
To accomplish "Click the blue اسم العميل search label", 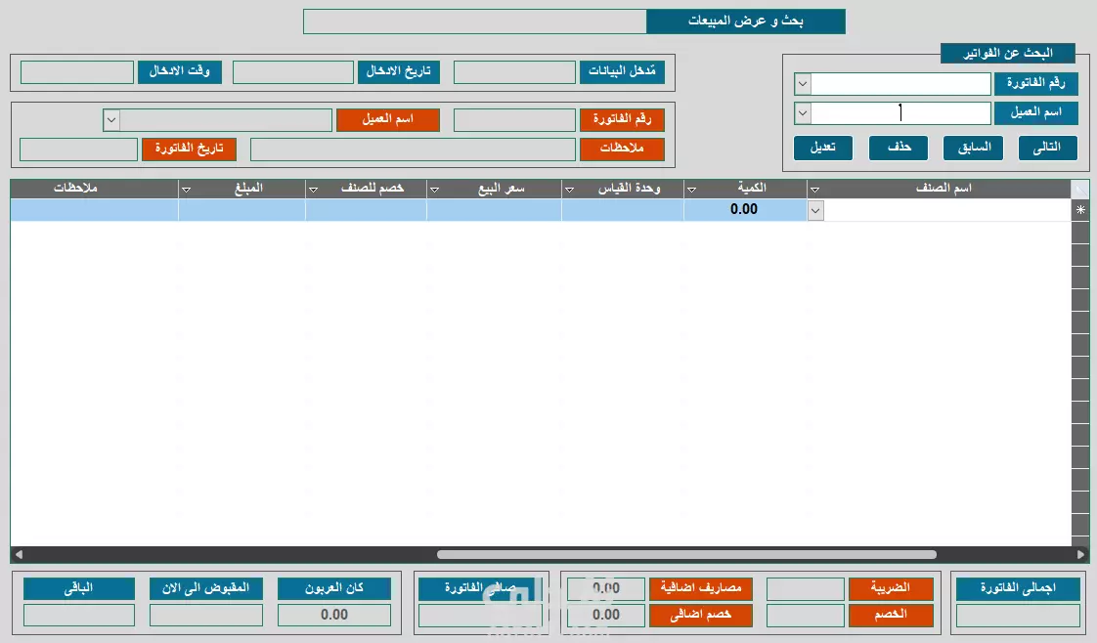I will point(1035,112).
